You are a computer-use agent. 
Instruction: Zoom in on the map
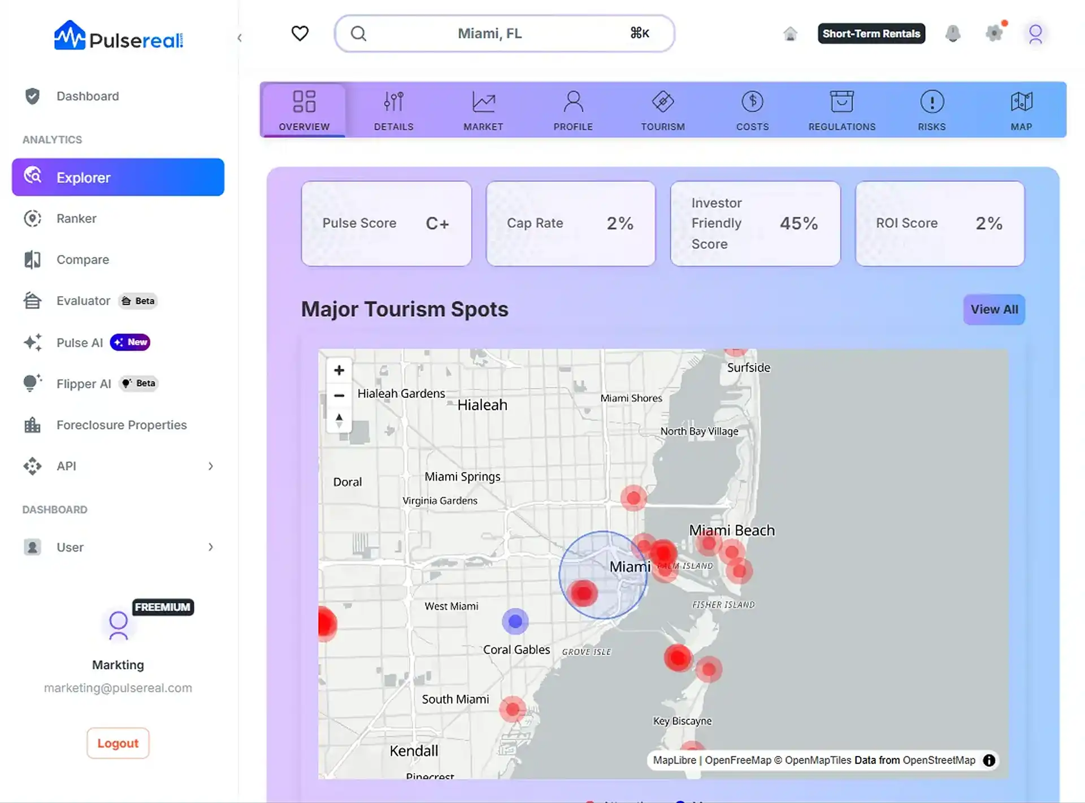339,370
